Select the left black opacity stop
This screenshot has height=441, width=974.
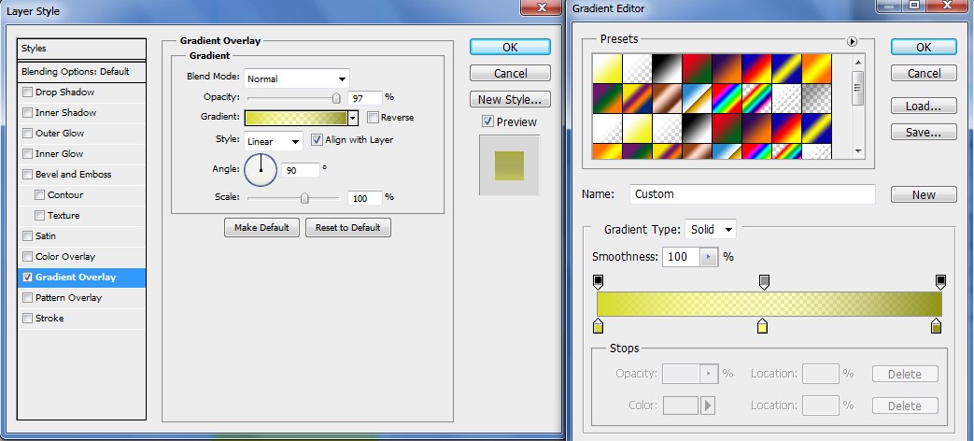pyautogui.click(x=599, y=282)
